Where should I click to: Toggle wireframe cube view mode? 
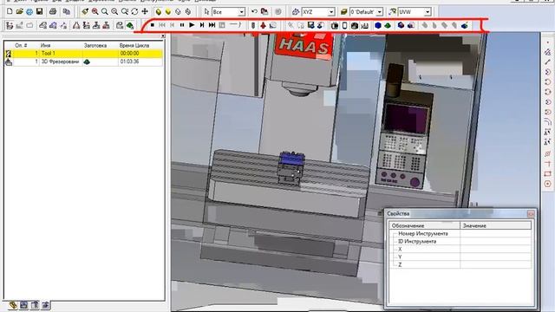point(178,11)
